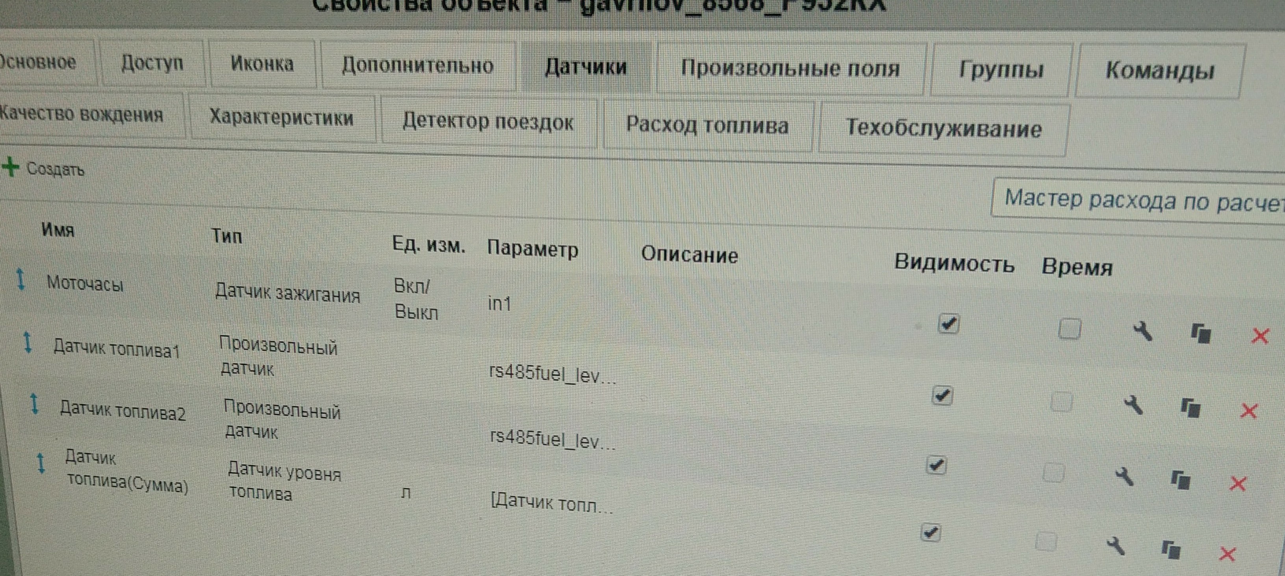
Task: Uncheck visibility for Датчик топлива1
Action: pos(942,396)
